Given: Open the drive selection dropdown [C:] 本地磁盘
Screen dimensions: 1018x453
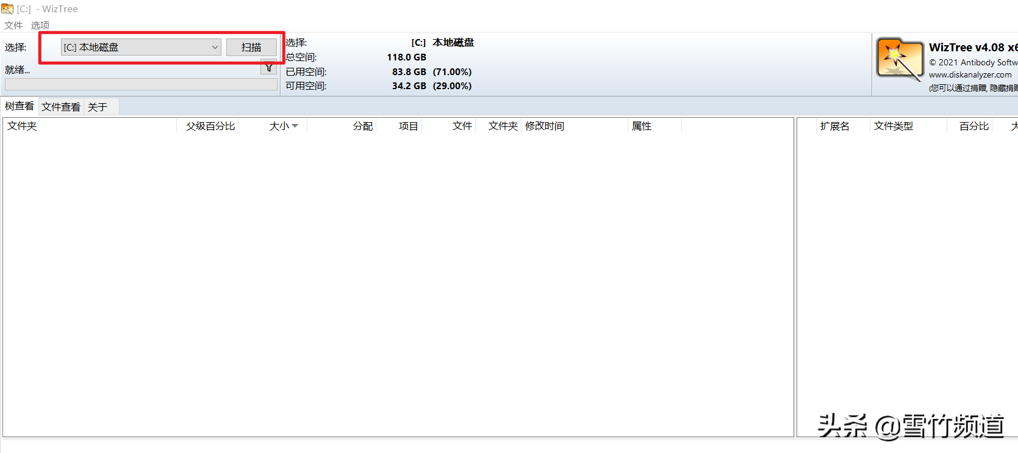Looking at the screenshot, I should (x=141, y=47).
